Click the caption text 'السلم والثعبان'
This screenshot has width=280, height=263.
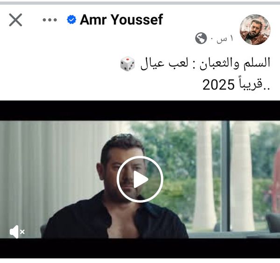click(x=235, y=64)
